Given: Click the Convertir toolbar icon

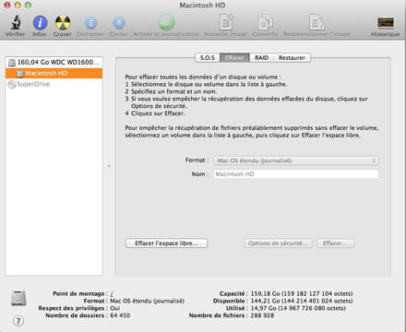Looking at the screenshot, I should coord(265,22).
